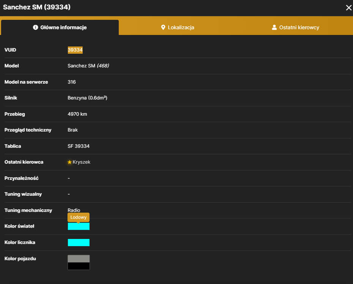Click the plate value SF 39334
The height and width of the screenshot is (284, 353).
tap(79, 146)
